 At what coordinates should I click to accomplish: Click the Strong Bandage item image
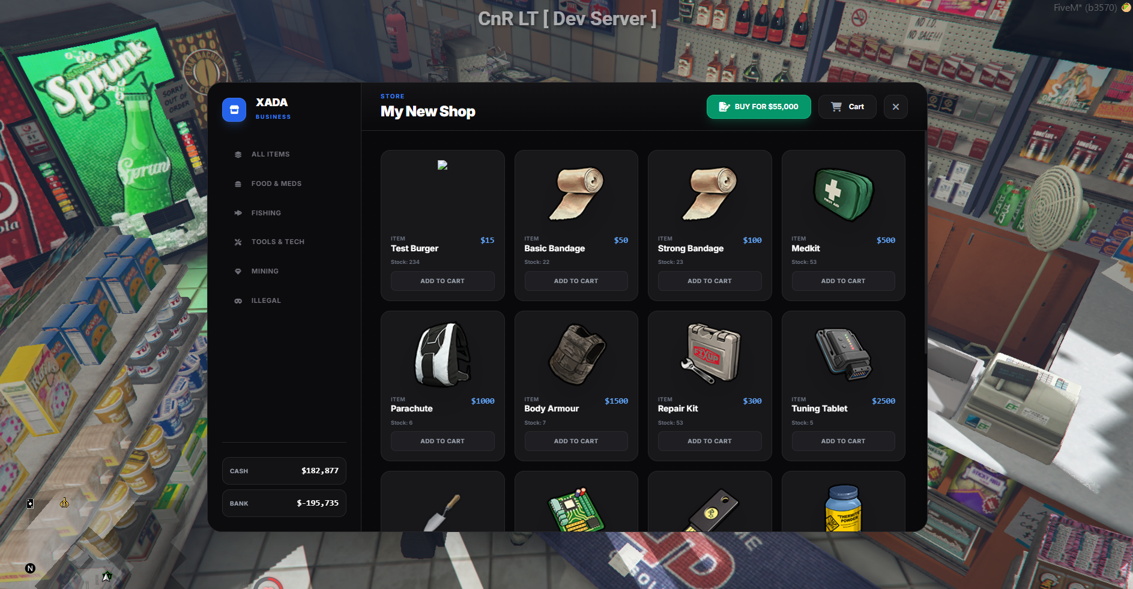pyautogui.click(x=710, y=193)
